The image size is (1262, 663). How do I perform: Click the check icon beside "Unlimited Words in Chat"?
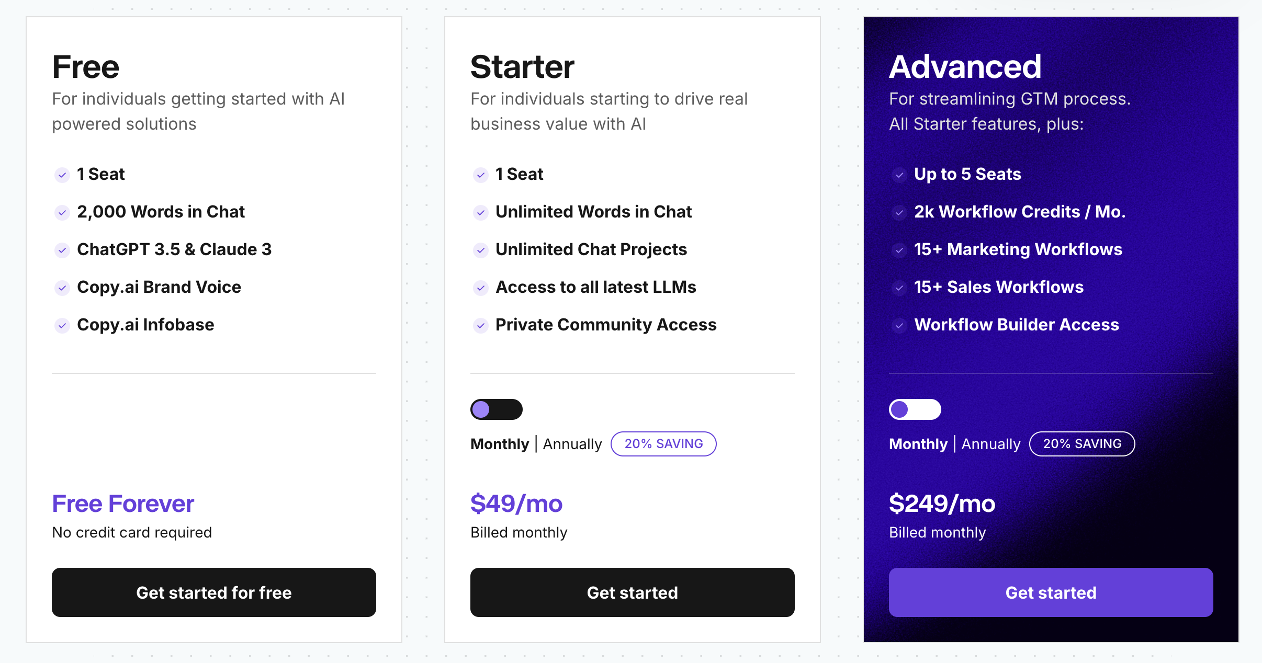point(481,213)
